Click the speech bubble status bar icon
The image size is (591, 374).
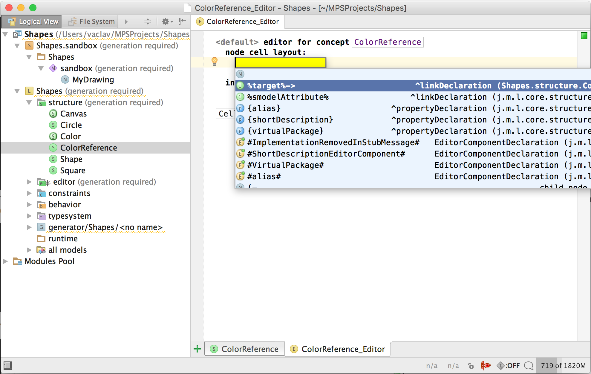529,365
